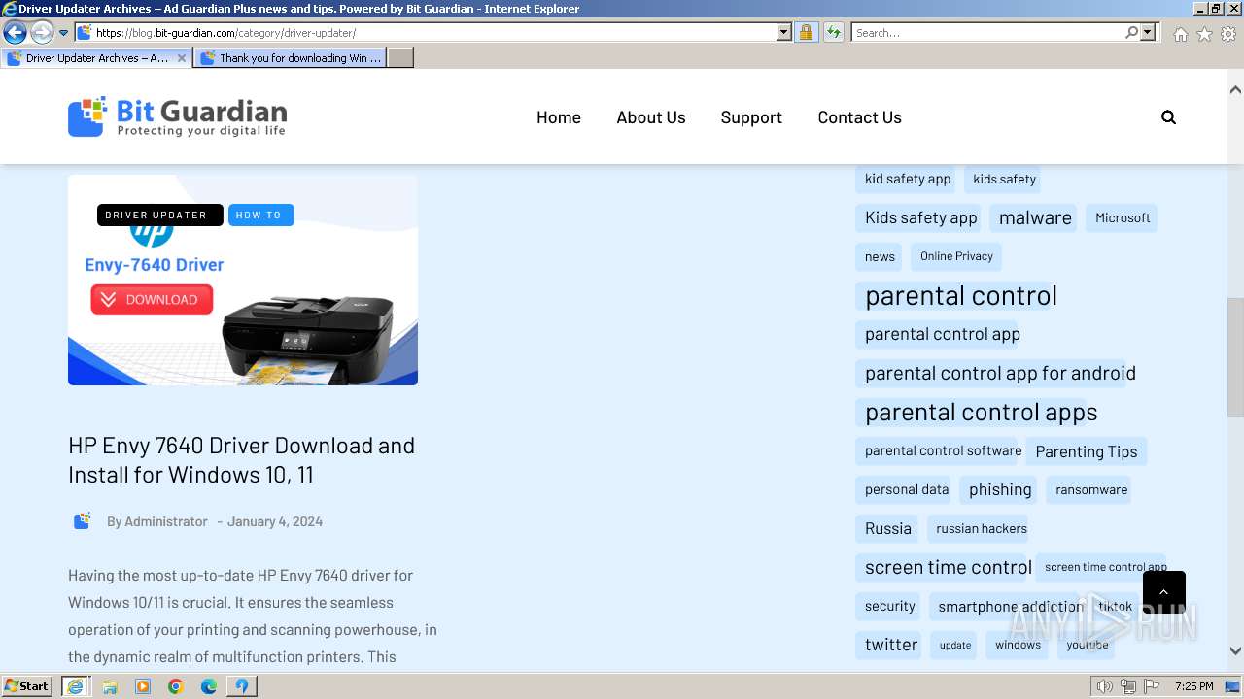Open Favorites with the star icon

pyautogui.click(x=1204, y=34)
